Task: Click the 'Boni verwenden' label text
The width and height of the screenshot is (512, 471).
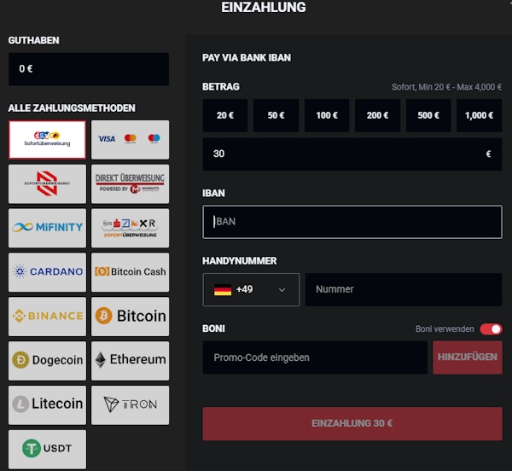Action: click(445, 329)
